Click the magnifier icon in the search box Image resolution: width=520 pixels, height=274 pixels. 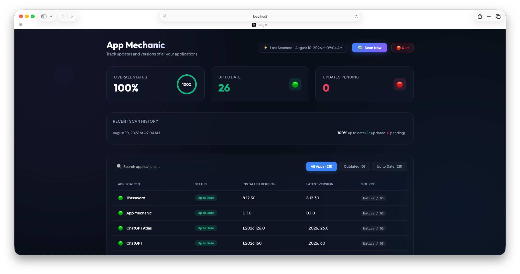[119, 166]
